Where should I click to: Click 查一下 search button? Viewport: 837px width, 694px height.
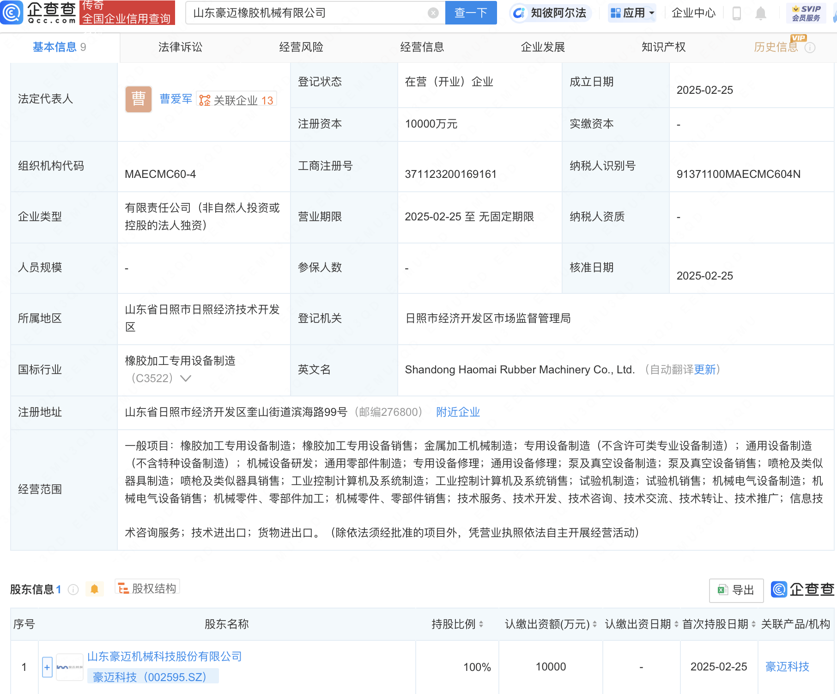coord(471,13)
